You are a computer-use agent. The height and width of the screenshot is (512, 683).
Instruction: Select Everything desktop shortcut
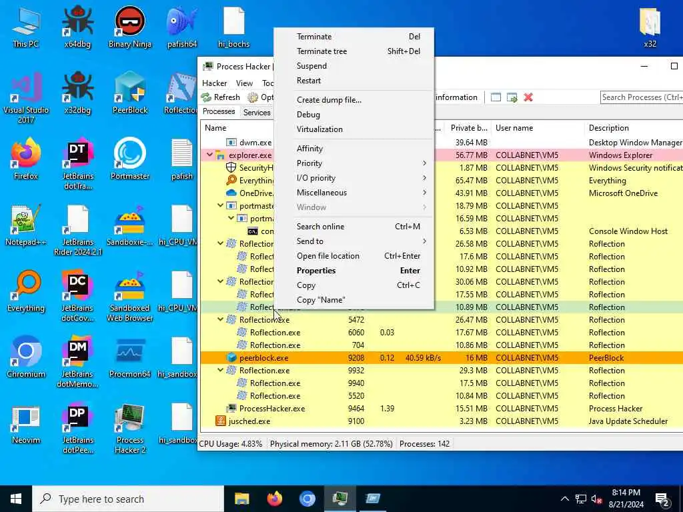26,291
